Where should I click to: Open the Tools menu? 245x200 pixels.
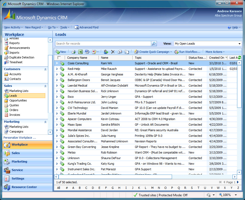65,27
